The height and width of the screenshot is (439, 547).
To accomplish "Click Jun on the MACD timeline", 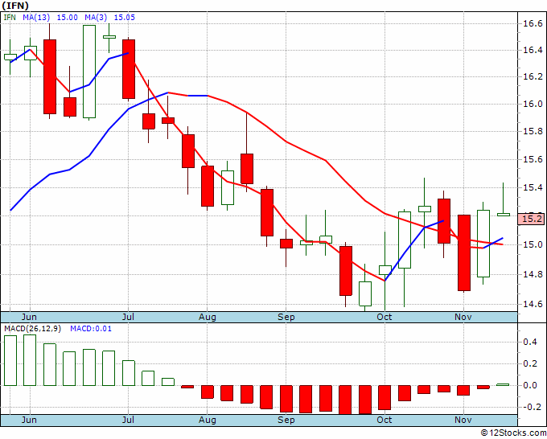I will click(29, 420).
